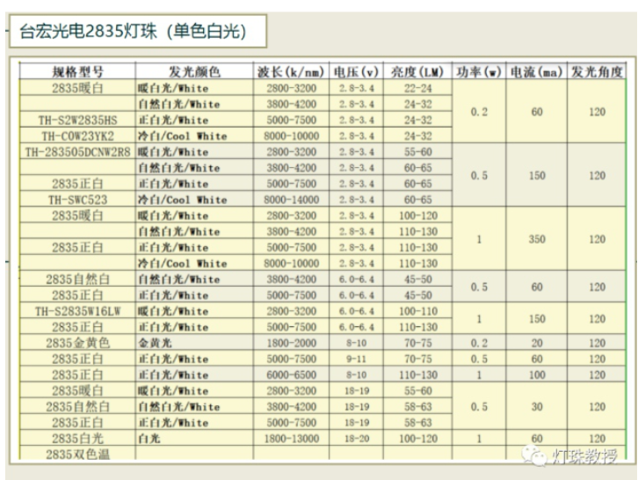
Task: Click brightness value 100-110
Action: coord(418,311)
